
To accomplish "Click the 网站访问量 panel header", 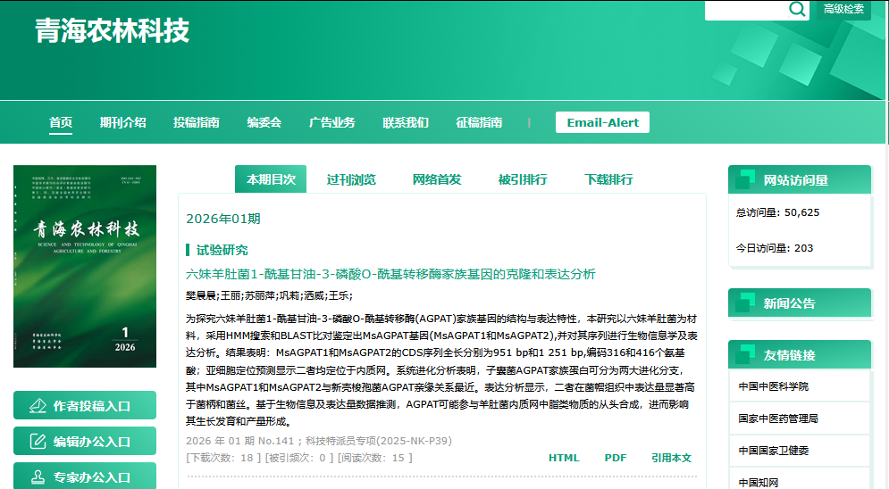I will click(x=800, y=180).
